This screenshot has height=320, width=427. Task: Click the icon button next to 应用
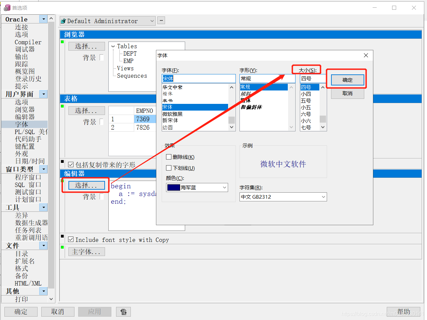click(x=123, y=312)
